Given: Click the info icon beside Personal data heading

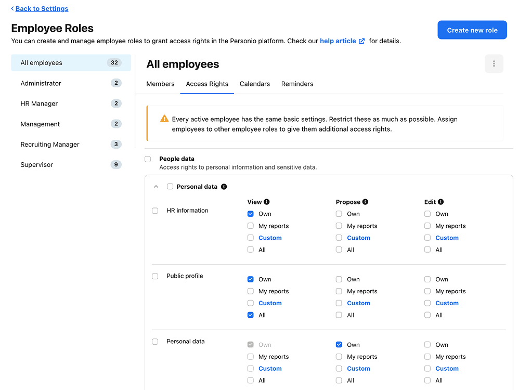Looking at the screenshot, I should (224, 187).
